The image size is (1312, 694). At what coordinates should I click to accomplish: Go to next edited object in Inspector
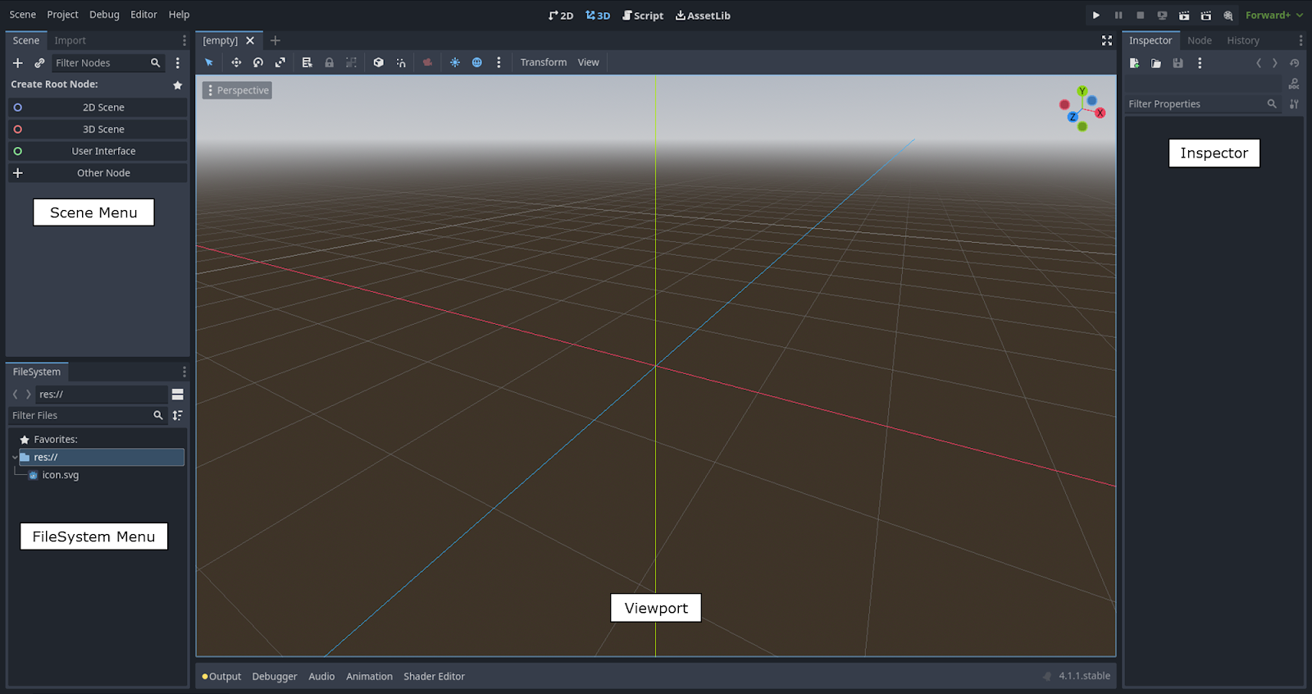tap(1274, 63)
